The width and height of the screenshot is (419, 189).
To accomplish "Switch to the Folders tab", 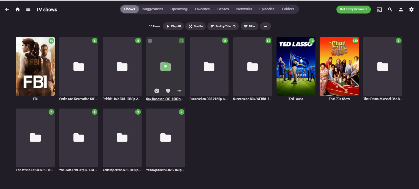I will click(288, 9).
